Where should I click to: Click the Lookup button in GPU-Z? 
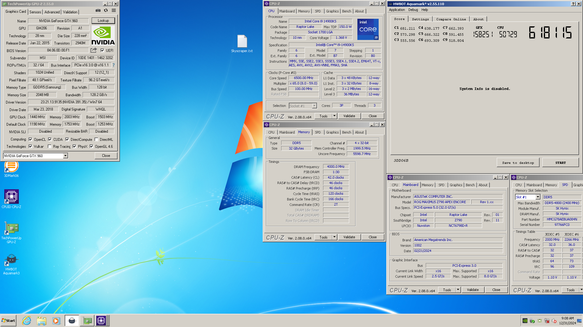pos(103,21)
